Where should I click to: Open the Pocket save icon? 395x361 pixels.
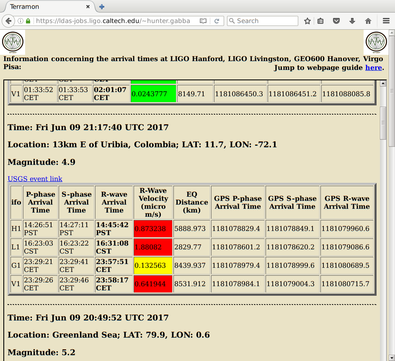coord(336,21)
